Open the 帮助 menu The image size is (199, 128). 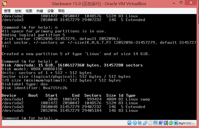[x=61, y=11]
